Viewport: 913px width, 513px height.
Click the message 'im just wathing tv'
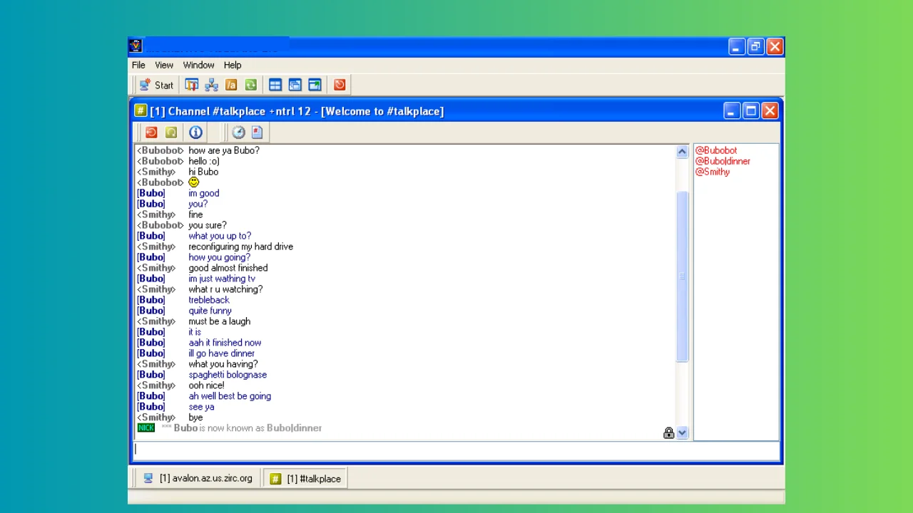tap(222, 279)
